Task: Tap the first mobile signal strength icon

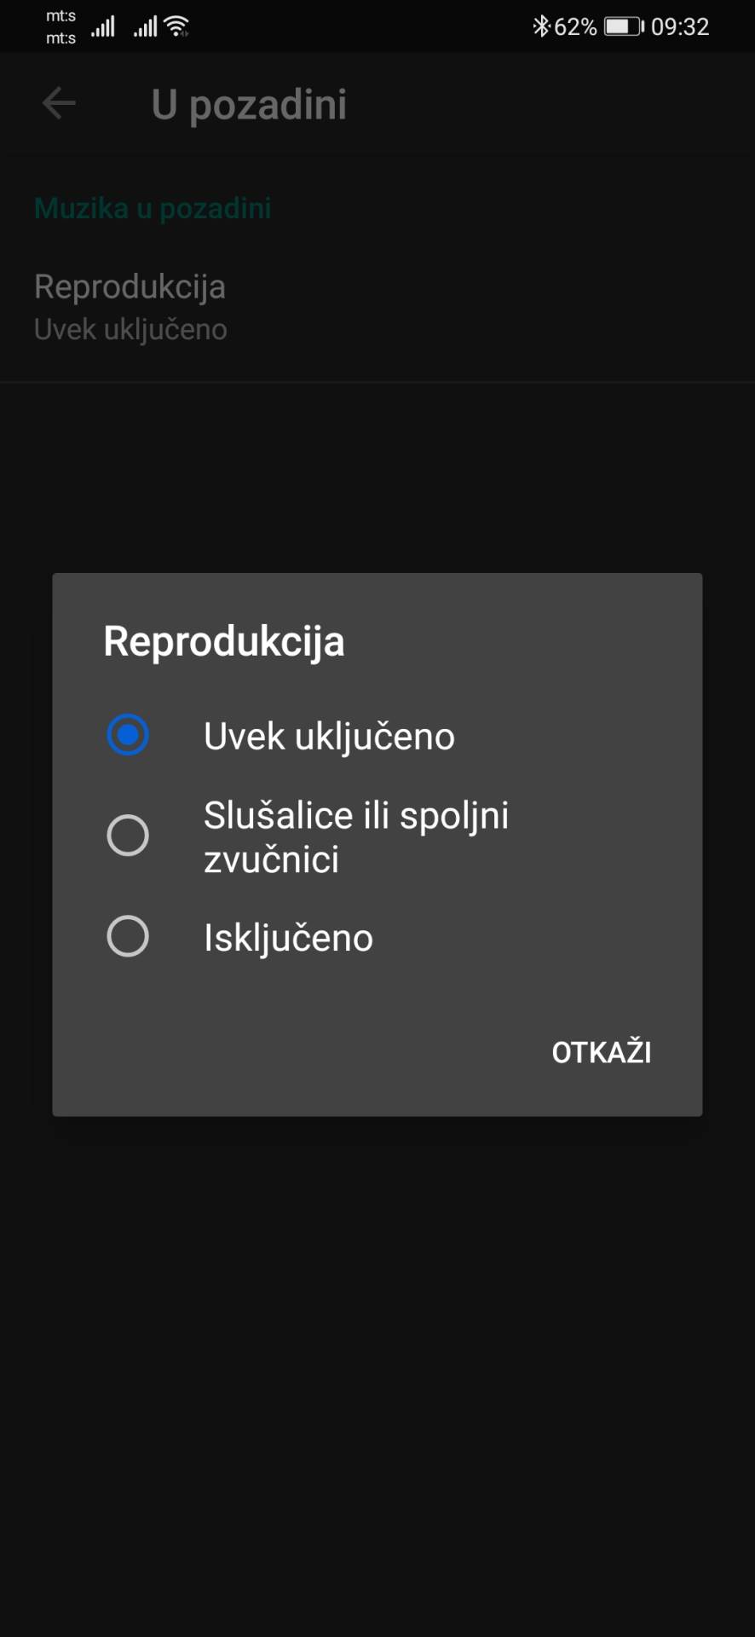Action: pyautogui.click(x=103, y=26)
